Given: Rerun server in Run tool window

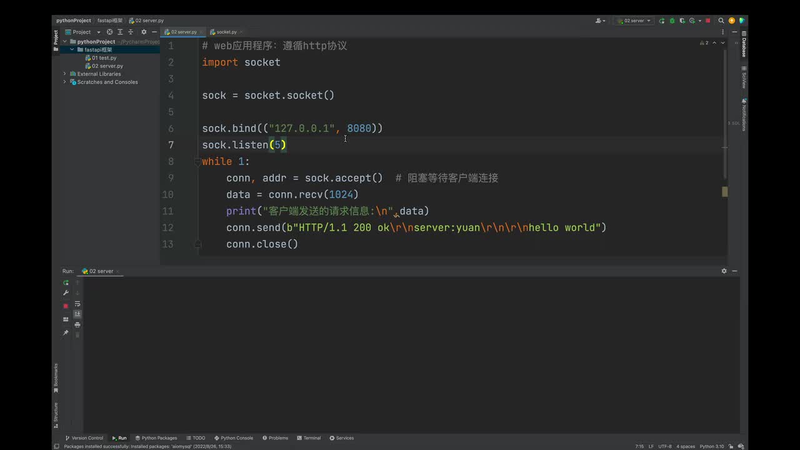Looking at the screenshot, I should coord(66,282).
